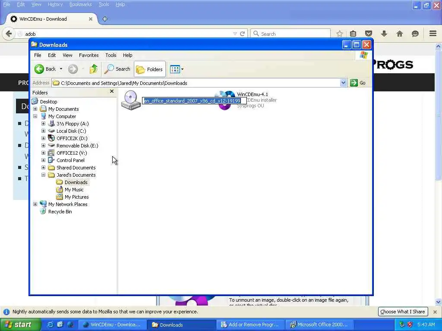Select My Network Places
Image resolution: width=442 pixels, height=331 pixels.
pos(68,204)
